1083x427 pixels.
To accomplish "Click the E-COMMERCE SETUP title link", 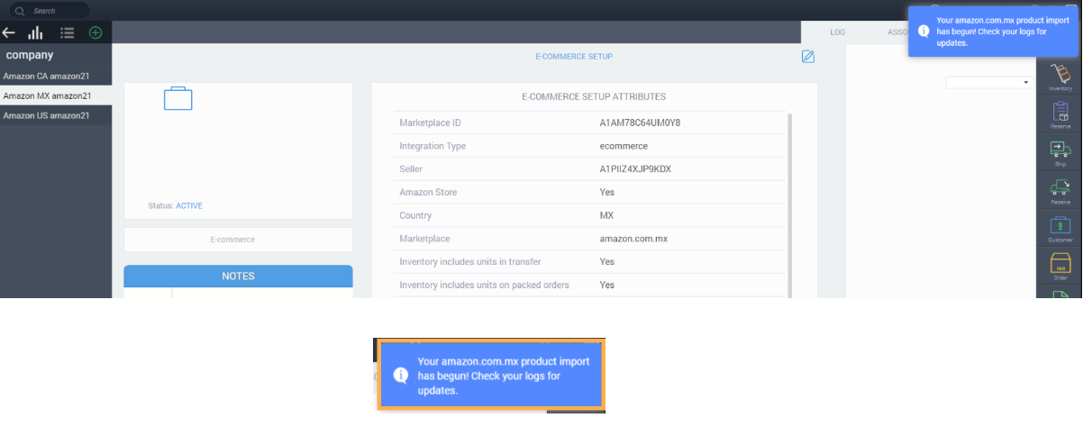I will (574, 56).
